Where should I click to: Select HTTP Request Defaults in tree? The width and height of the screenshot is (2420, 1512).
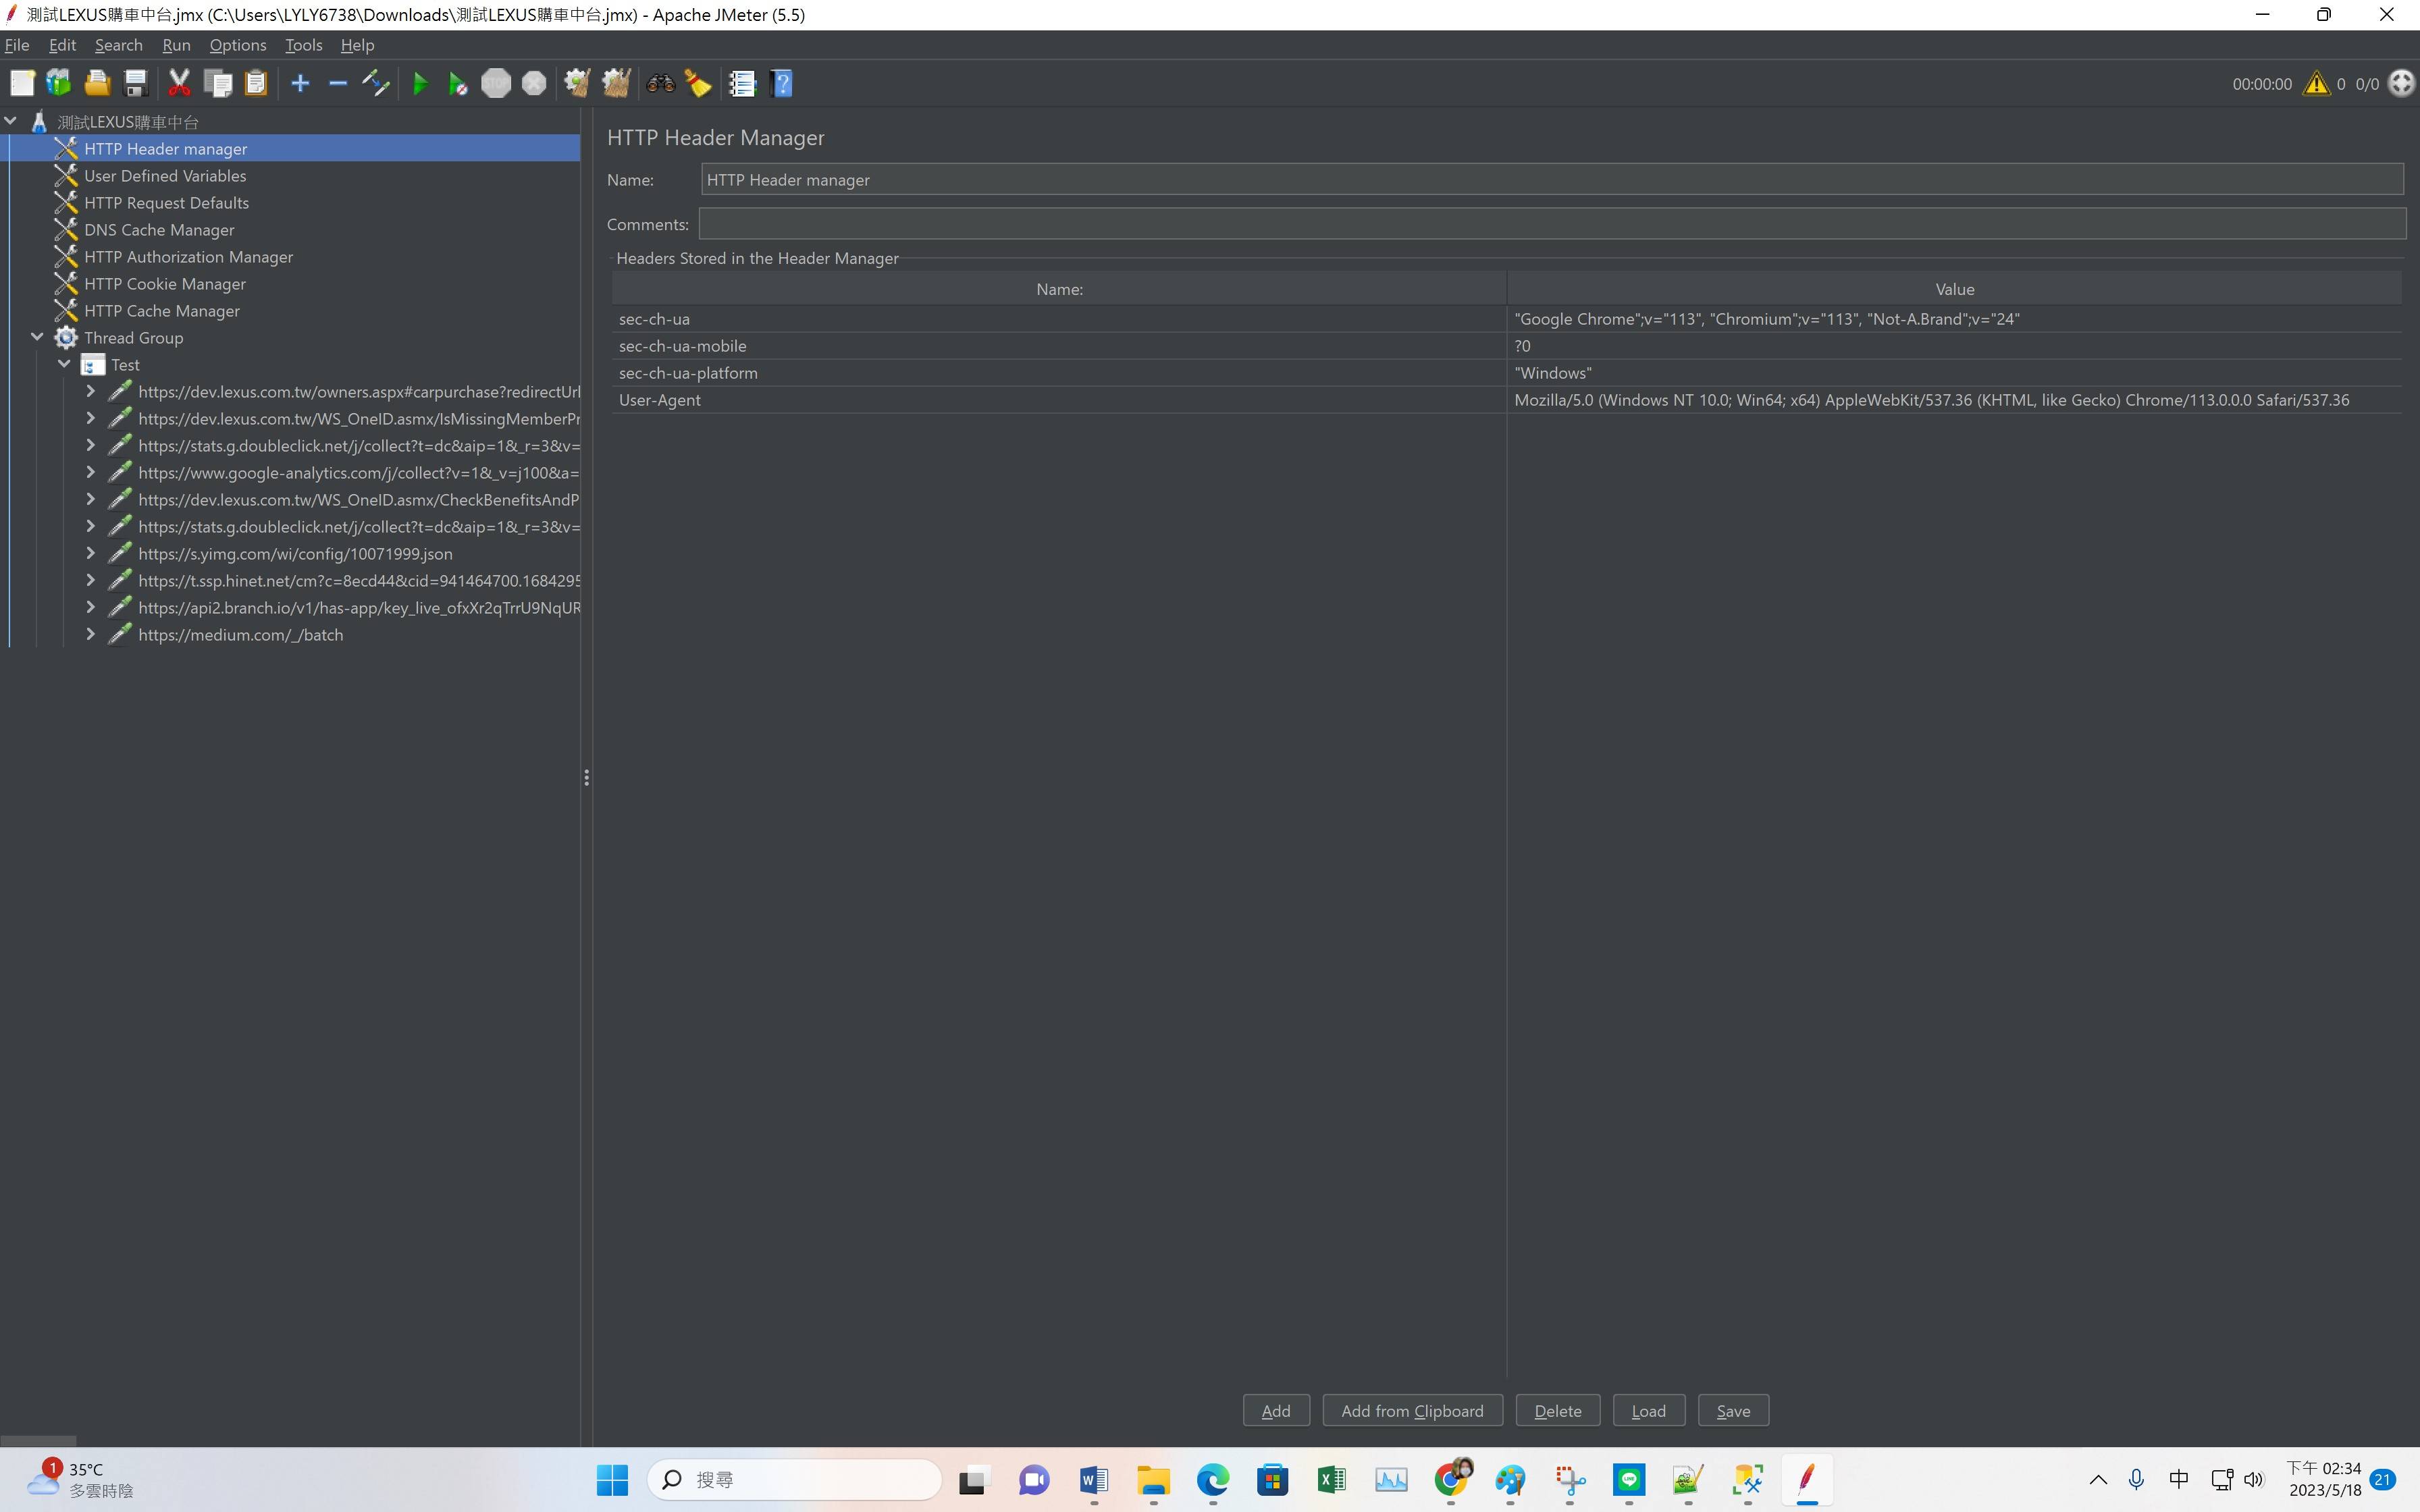click(166, 202)
